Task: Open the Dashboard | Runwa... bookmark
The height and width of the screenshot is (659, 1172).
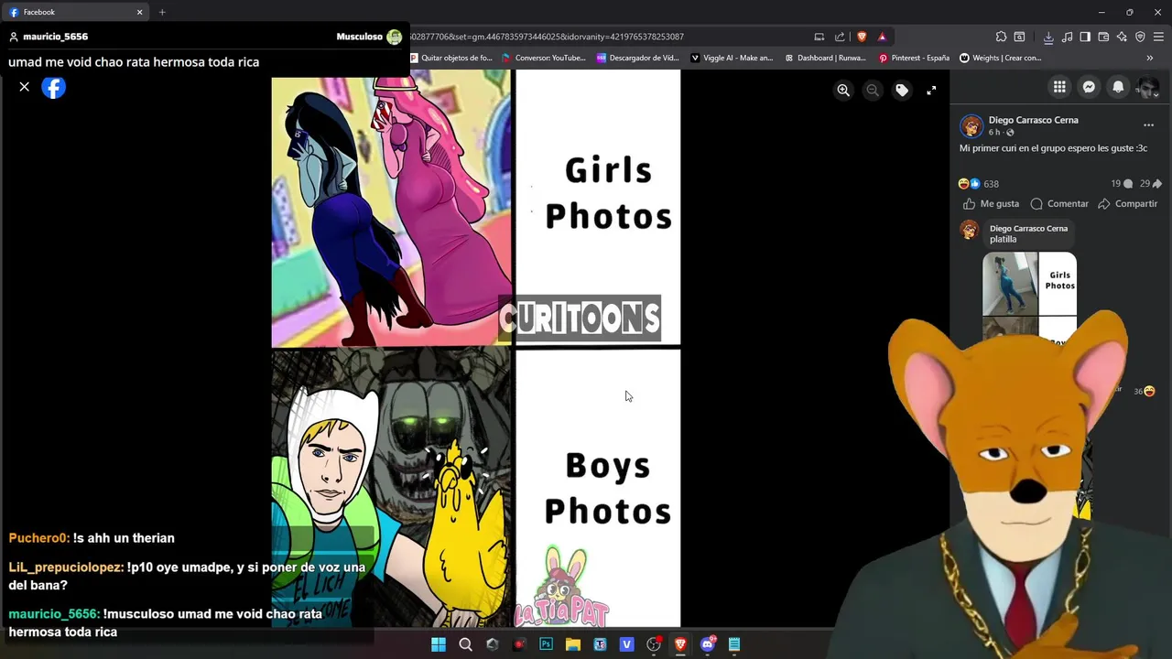Action: [x=825, y=58]
